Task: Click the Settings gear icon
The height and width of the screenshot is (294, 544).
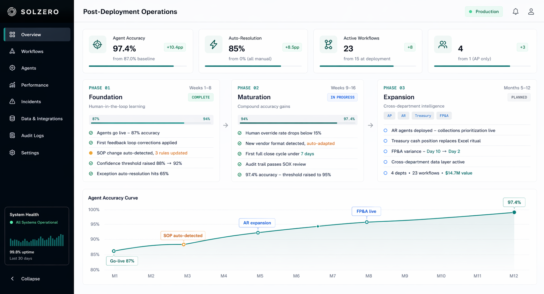Action: [12, 153]
